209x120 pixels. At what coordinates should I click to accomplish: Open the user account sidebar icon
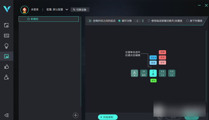(7, 77)
